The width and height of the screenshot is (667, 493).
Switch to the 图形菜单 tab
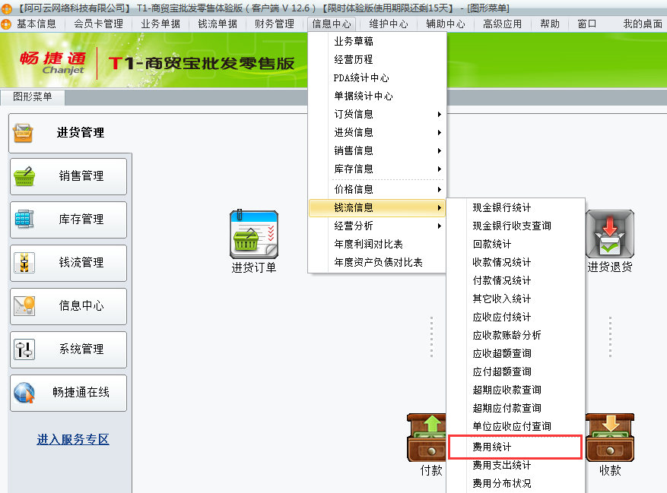[33, 97]
